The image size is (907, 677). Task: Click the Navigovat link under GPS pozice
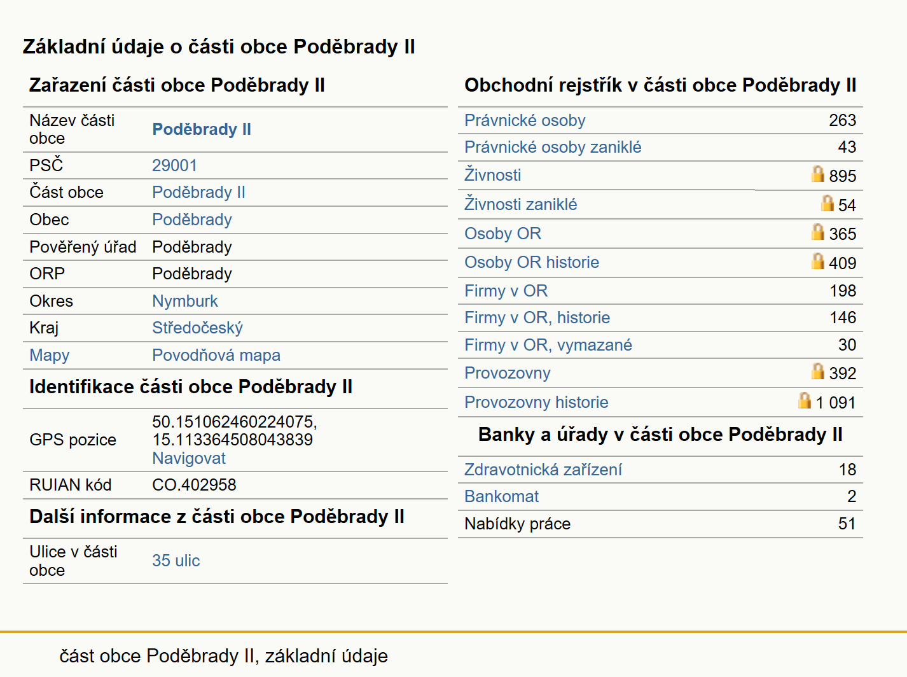coord(189,458)
